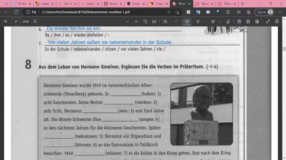Open the PDF table of contents panel

[5, 22]
